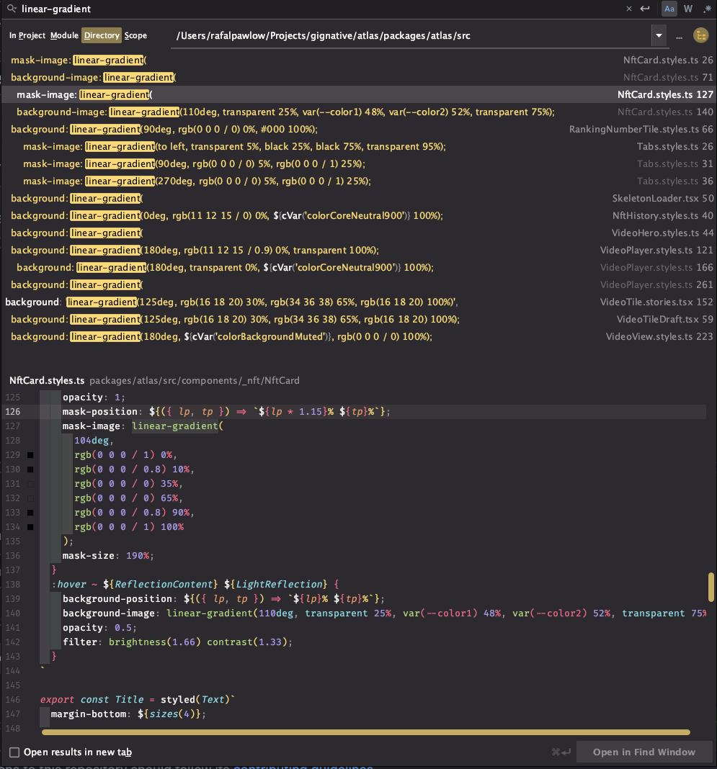Click color swatch in gutter at line 133
The width and height of the screenshot is (717, 769).
(x=30, y=513)
